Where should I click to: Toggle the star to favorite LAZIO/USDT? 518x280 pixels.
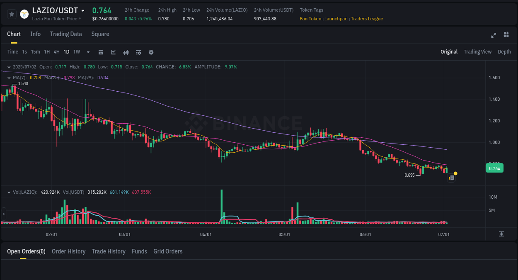12,14
